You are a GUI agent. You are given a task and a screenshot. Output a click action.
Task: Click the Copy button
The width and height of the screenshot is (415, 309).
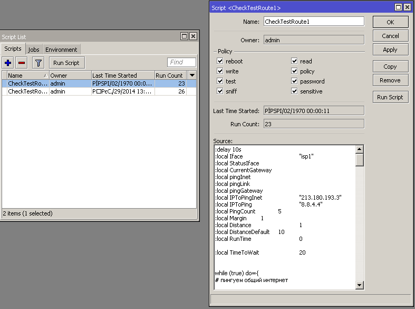(x=390, y=67)
